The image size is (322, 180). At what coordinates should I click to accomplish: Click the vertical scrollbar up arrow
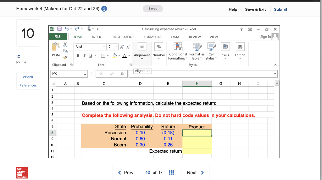[277, 83]
